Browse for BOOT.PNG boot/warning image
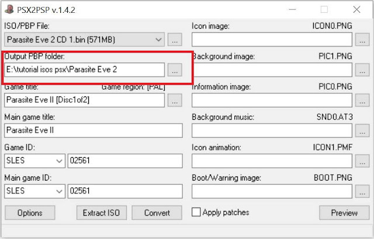 pos(363,191)
